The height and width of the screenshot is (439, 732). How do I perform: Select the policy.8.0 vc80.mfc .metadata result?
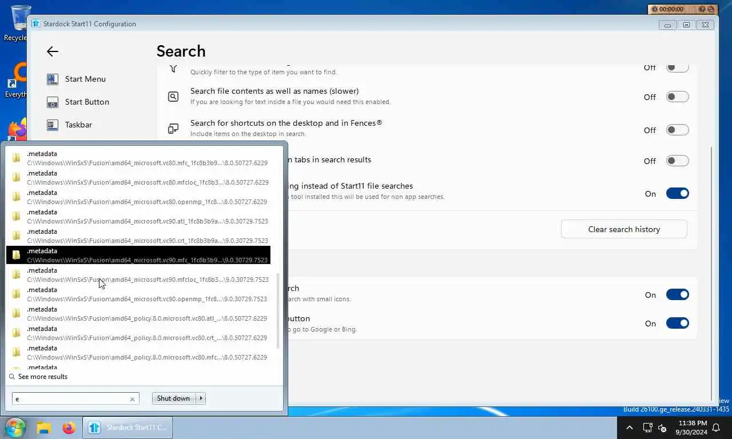click(138, 353)
